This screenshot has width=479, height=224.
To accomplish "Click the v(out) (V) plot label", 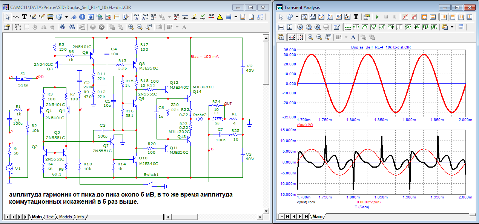I will click(305, 124).
